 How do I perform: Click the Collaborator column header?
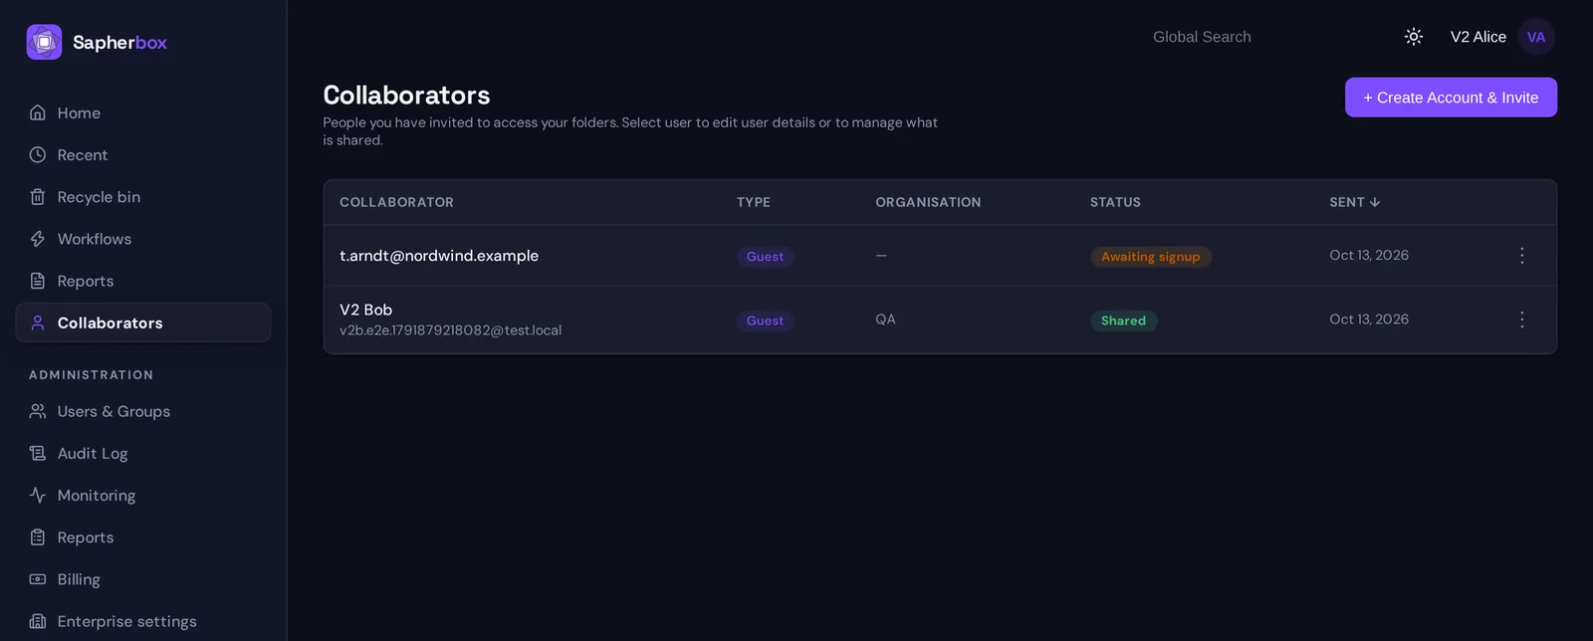click(396, 202)
